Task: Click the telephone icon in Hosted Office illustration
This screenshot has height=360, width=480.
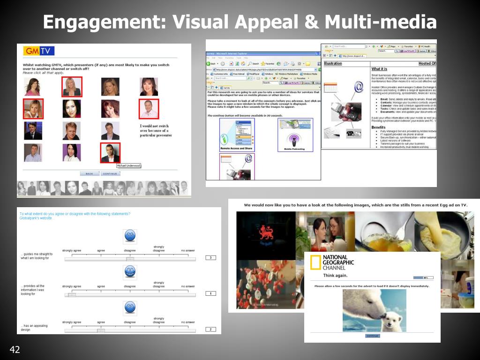Action: pos(353,134)
